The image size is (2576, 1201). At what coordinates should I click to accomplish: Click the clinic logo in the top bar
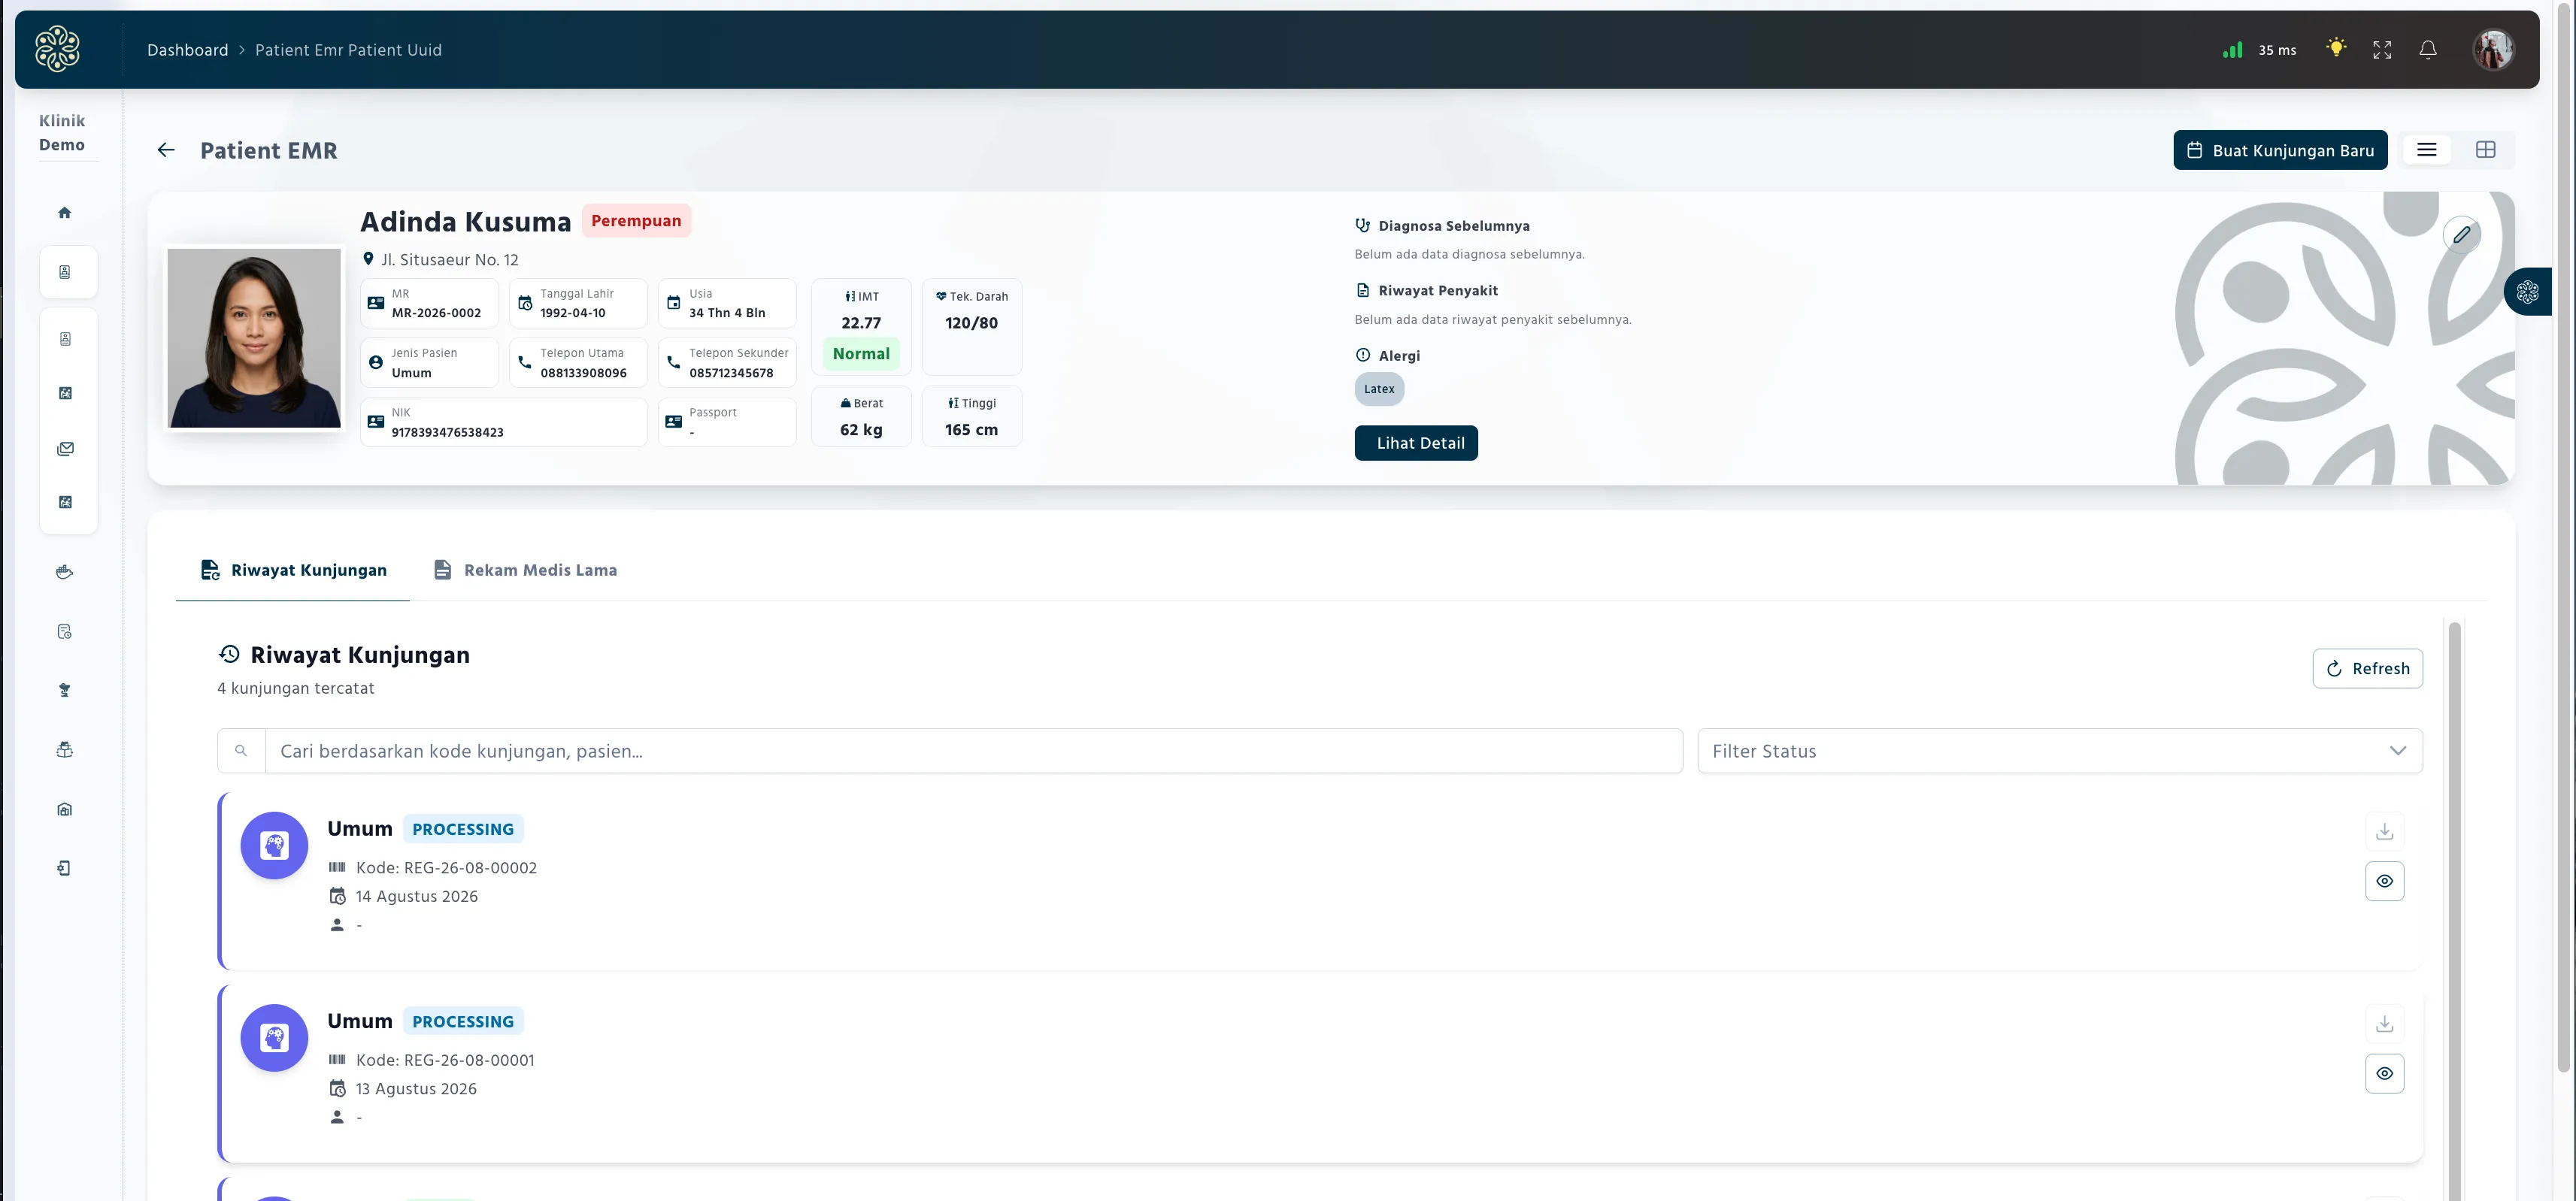57,49
